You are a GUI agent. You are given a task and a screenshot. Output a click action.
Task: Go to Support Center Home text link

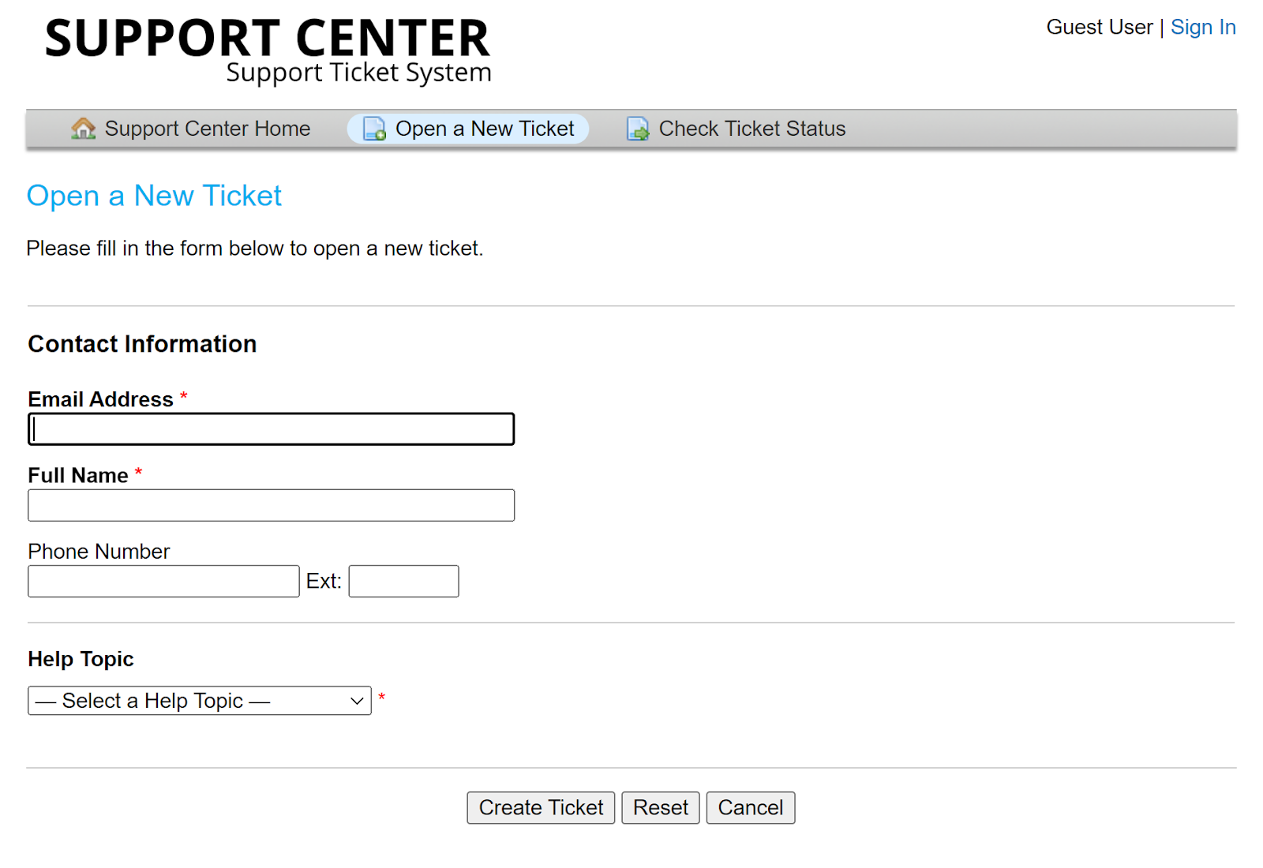click(207, 129)
